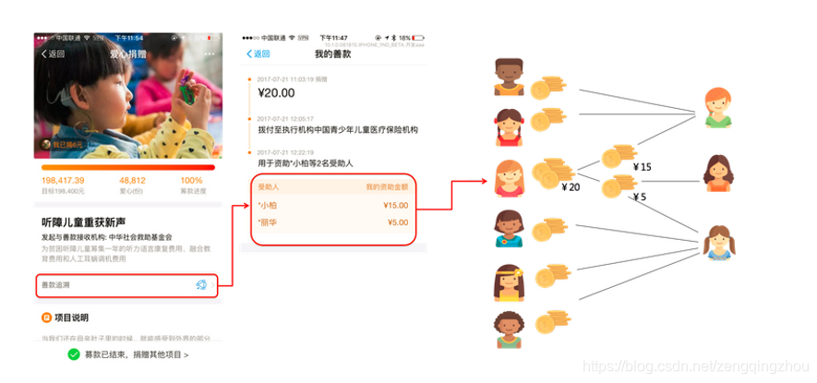Expand the 善款追溯 row chevron
The image size is (817, 383).
coord(211,285)
